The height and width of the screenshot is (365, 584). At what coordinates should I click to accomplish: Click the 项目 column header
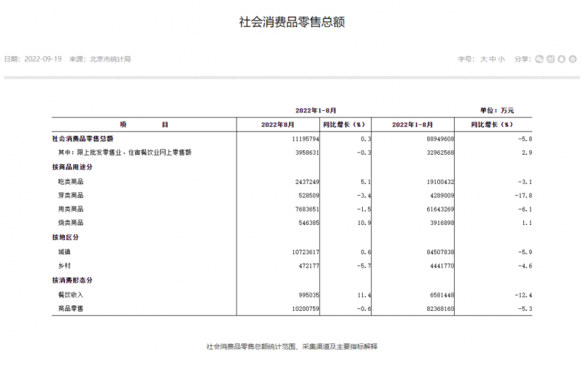(144, 124)
